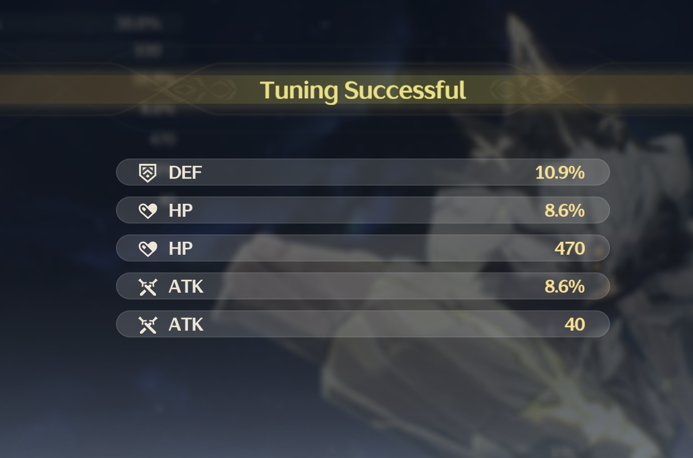
Task: Select the HP percentage stat label
Action: point(180,211)
